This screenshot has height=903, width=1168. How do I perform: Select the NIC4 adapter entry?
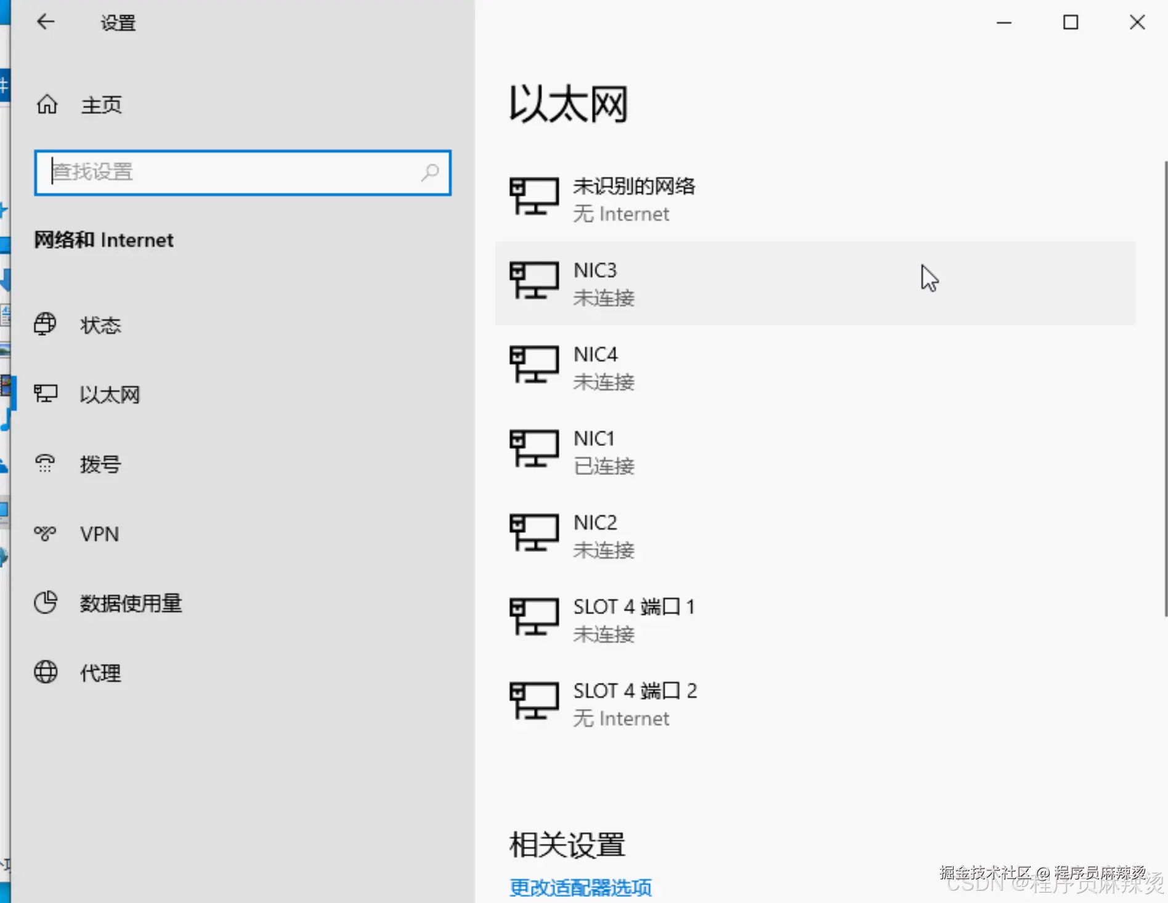point(604,366)
